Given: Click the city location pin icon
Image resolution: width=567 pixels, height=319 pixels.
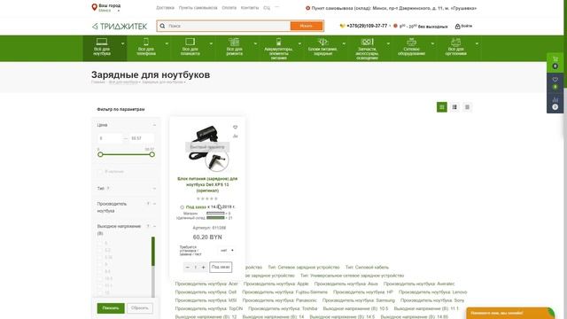Looking at the screenshot, I should tap(95, 7).
